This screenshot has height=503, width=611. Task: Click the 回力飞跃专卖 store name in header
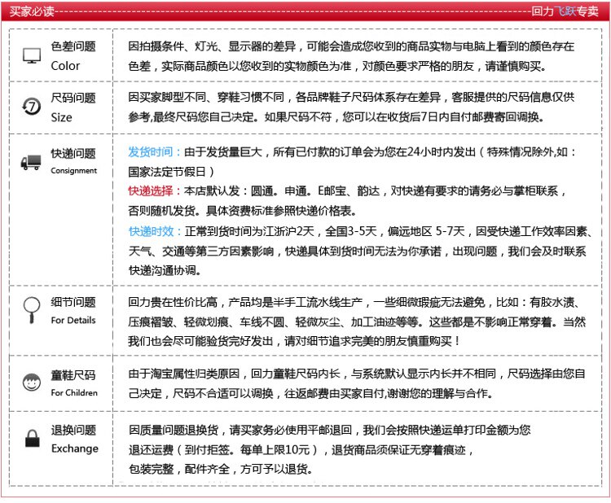[x=565, y=11]
